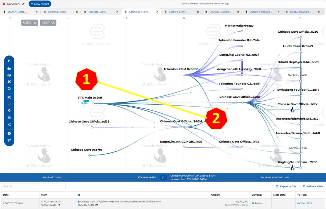Click the swap arrows icon in sidebar

point(9,140)
